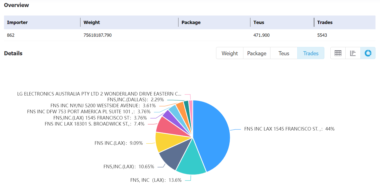Click importer count value 862
380x192 pixels.
(x=11, y=35)
